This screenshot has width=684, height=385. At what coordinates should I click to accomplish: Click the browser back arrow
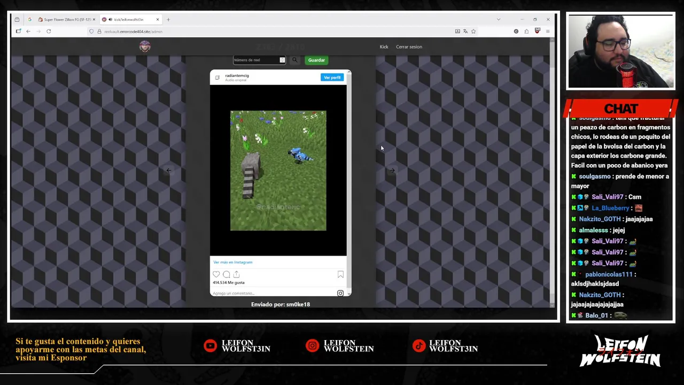coord(28,31)
